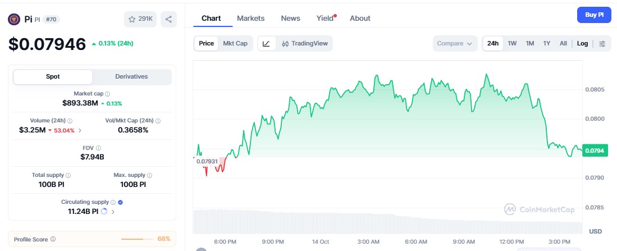
Task: Select the 1W time range
Action: [512, 44]
